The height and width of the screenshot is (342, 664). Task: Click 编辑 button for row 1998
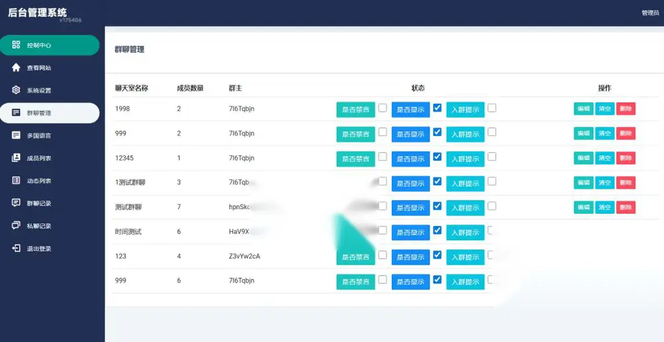[x=584, y=109]
